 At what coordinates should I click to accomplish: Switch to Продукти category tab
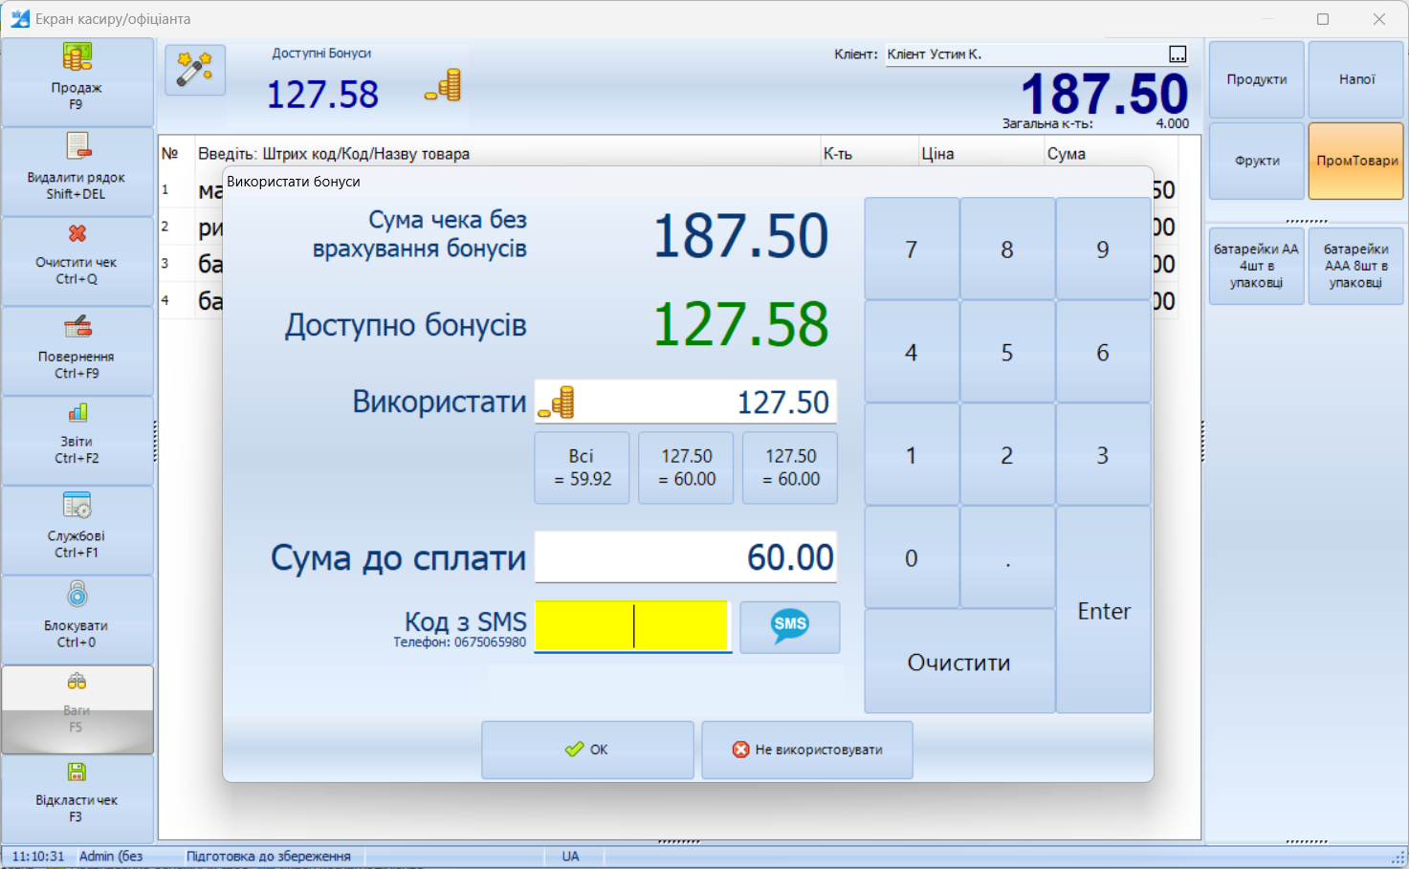[1256, 79]
